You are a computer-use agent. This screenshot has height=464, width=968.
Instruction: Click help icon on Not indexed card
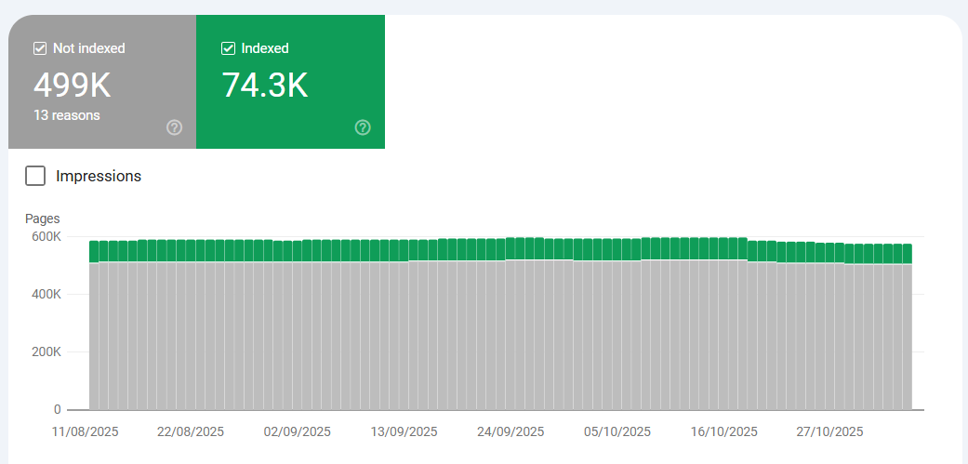pos(175,127)
